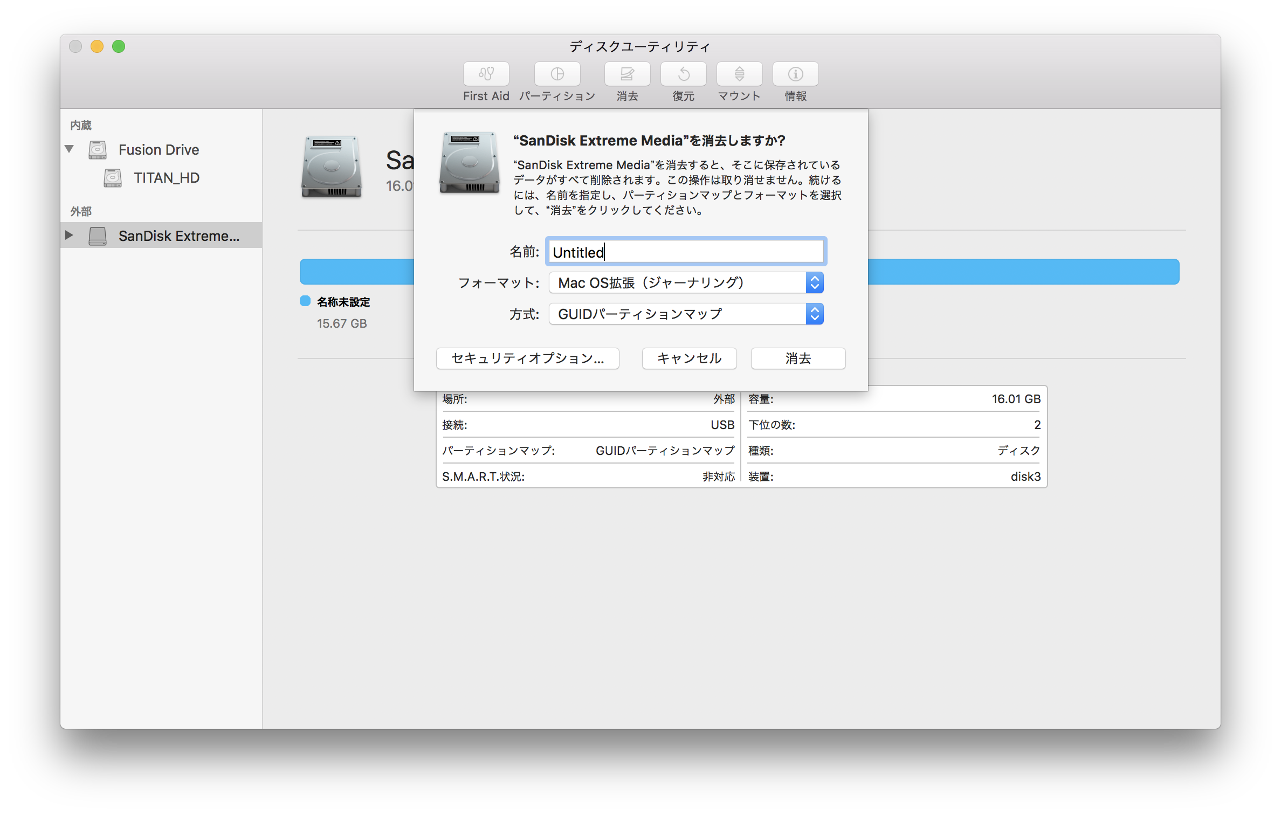The width and height of the screenshot is (1281, 815).
Task: Click the セキュリティオプション... button
Action: pos(527,358)
